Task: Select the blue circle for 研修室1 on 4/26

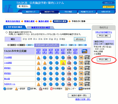Action: [x=57, y=68]
